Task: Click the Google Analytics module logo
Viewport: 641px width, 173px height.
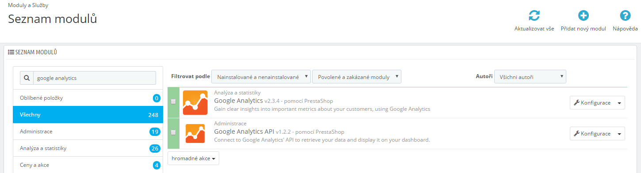Action: [x=195, y=102]
